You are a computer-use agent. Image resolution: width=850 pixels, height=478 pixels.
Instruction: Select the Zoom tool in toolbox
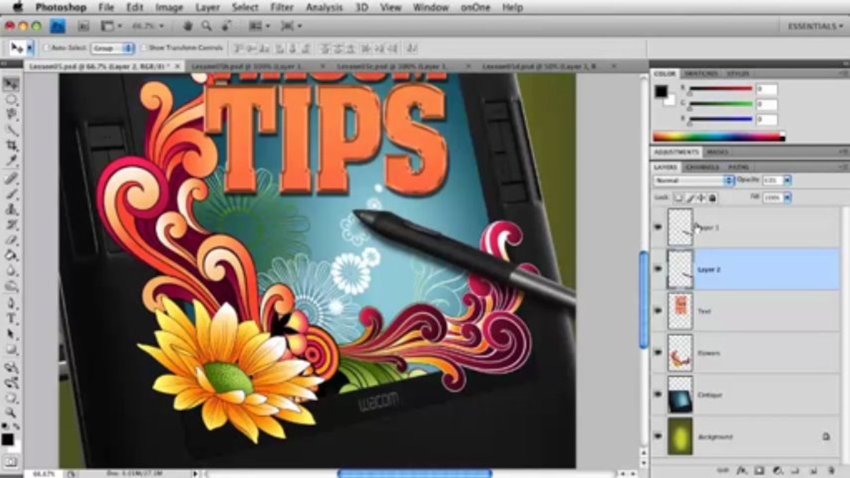pyautogui.click(x=11, y=414)
